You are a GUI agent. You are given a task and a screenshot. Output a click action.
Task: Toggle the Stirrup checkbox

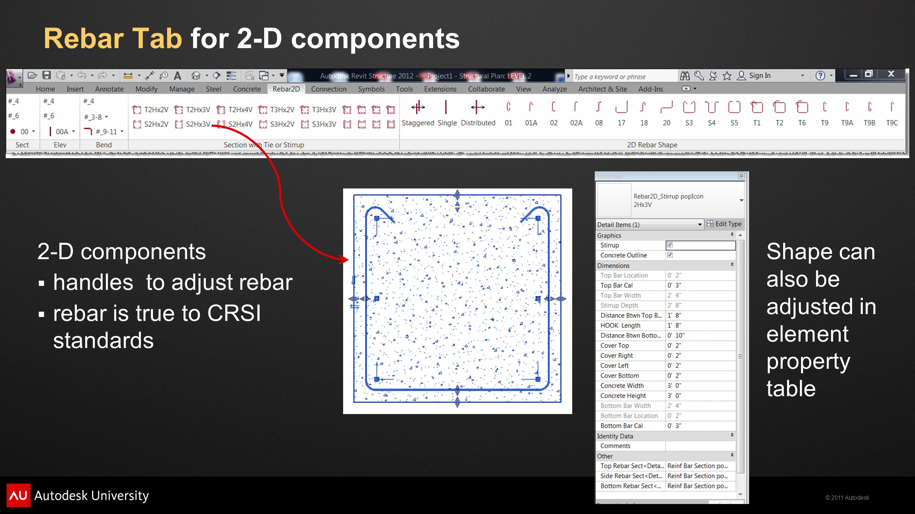click(x=670, y=245)
